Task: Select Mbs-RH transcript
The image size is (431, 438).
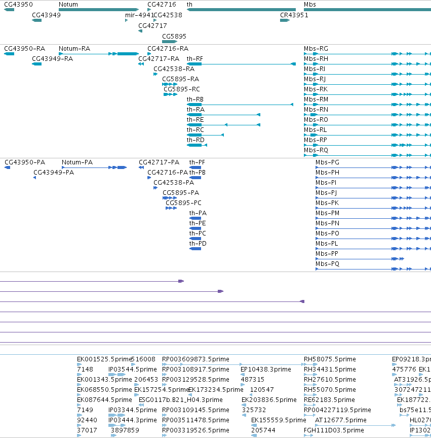Action: click(x=367, y=64)
